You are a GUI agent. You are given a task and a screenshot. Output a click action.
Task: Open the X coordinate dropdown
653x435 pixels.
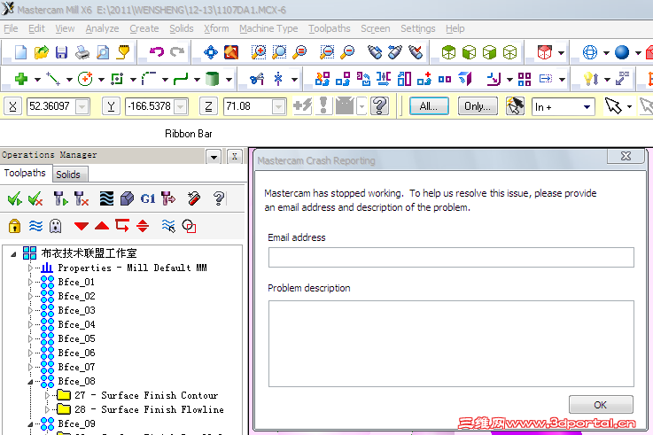click(x=82, y=107)
